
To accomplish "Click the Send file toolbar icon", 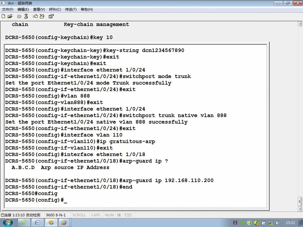I will tap(35, 16).
